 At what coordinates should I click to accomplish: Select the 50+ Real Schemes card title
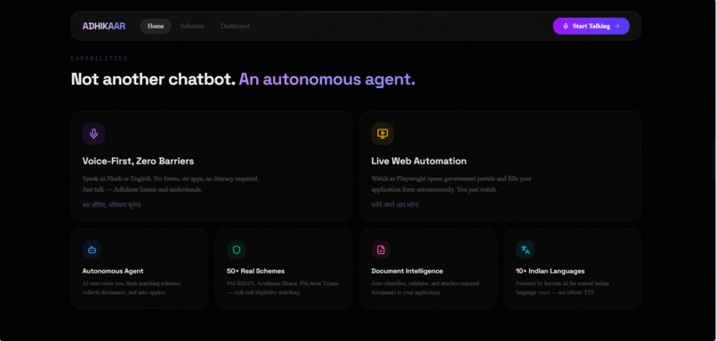tap(255, 271)
